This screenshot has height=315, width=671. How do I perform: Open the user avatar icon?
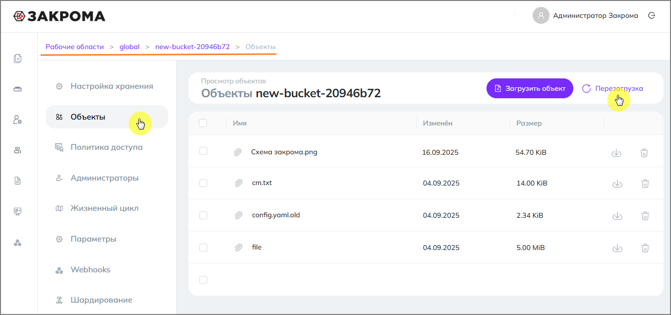[x=541, y=15]
